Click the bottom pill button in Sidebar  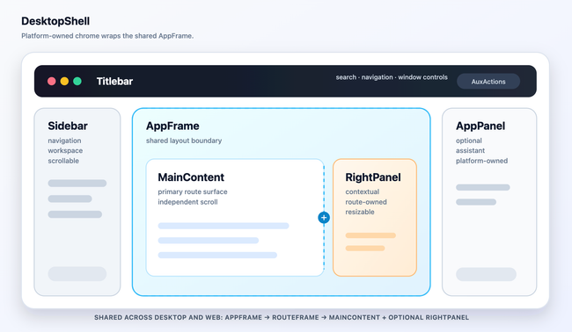77,274
